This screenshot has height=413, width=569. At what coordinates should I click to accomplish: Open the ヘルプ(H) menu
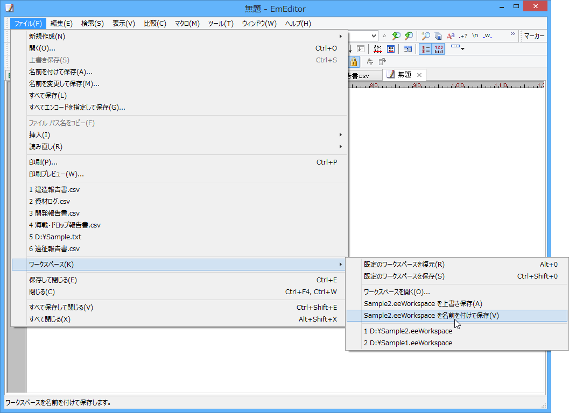(298, 24)
